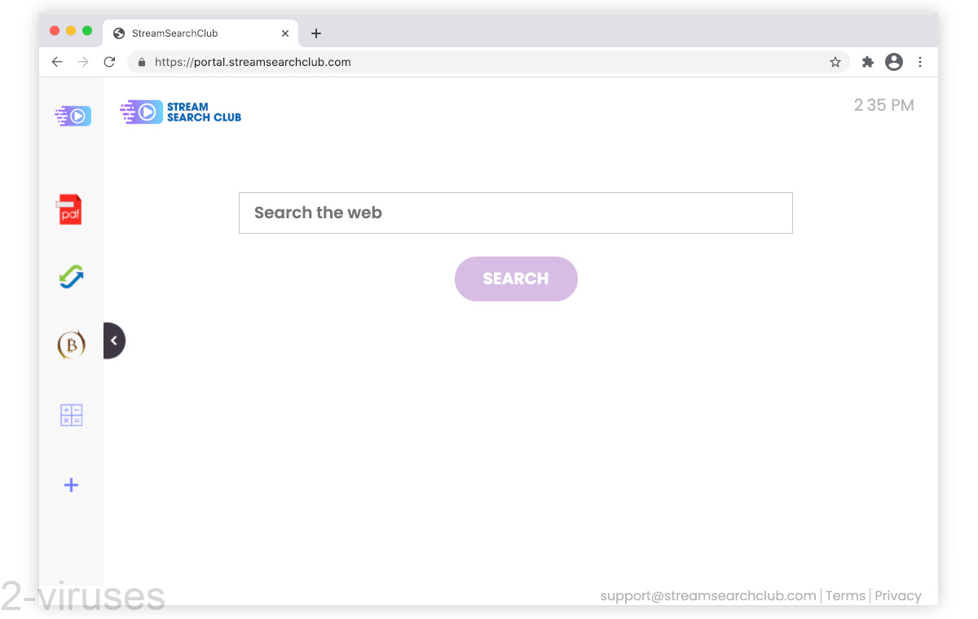This screenshot has width=978, height=619.
Task: Collapse the sidebar using the chevron arrow
Action: coord(114,340)
